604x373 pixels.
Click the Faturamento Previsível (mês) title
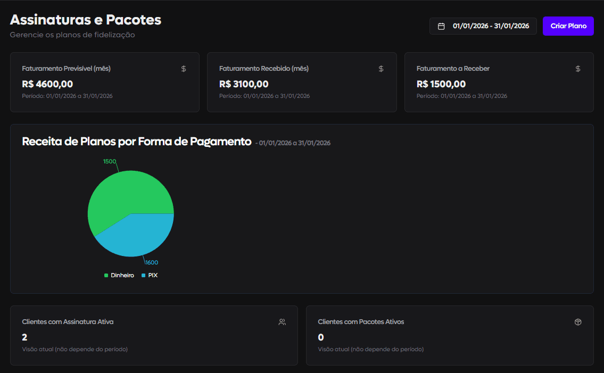tap(67, 69)
